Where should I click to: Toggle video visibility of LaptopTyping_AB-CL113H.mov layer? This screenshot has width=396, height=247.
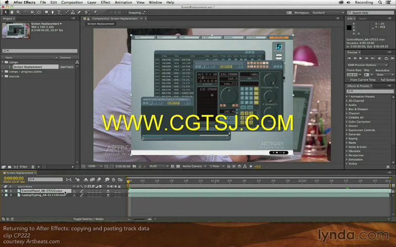point(108,195)
